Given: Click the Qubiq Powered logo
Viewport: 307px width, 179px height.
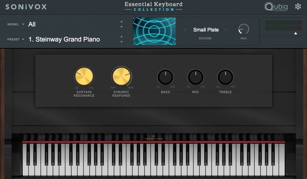Looking at the screenshot, I should [276, 7].
